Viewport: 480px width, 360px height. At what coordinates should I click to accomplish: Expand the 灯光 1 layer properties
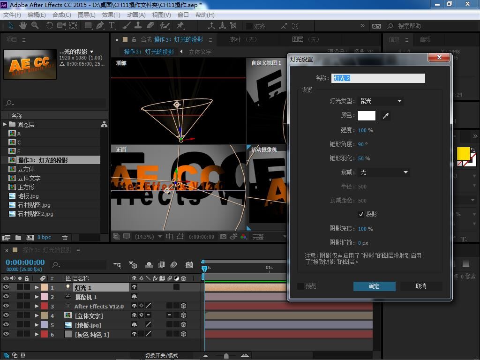coord(37,287)
